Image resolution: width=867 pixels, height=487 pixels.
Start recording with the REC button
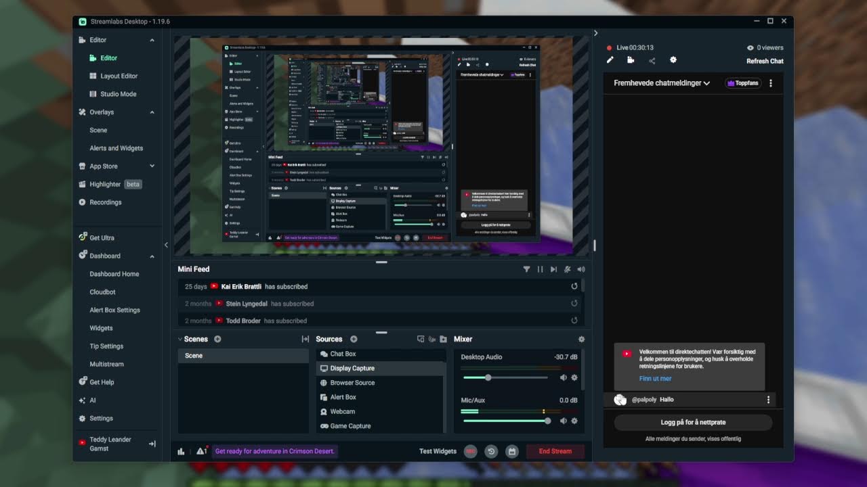(470, 451)
